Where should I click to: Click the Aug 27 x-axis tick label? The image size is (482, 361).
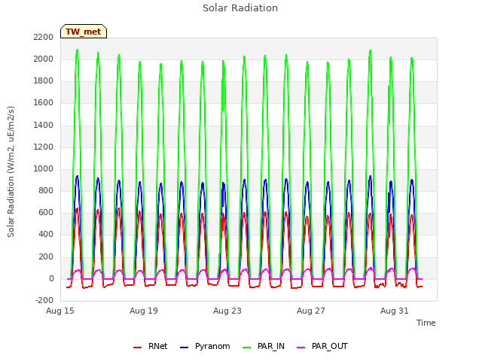(311, 311)
